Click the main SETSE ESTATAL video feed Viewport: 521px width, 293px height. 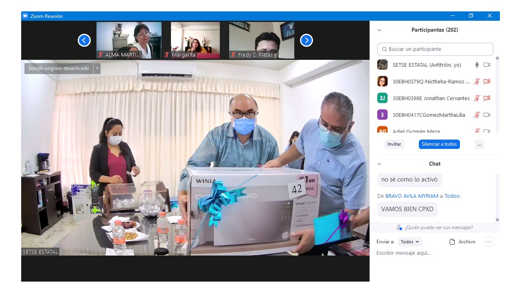coord(195,158)
